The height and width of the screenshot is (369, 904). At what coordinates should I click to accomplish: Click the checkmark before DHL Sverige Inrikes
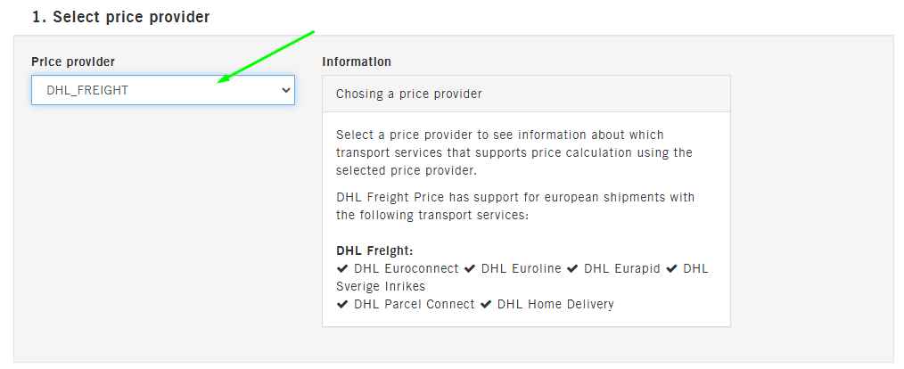coord(671,268)
